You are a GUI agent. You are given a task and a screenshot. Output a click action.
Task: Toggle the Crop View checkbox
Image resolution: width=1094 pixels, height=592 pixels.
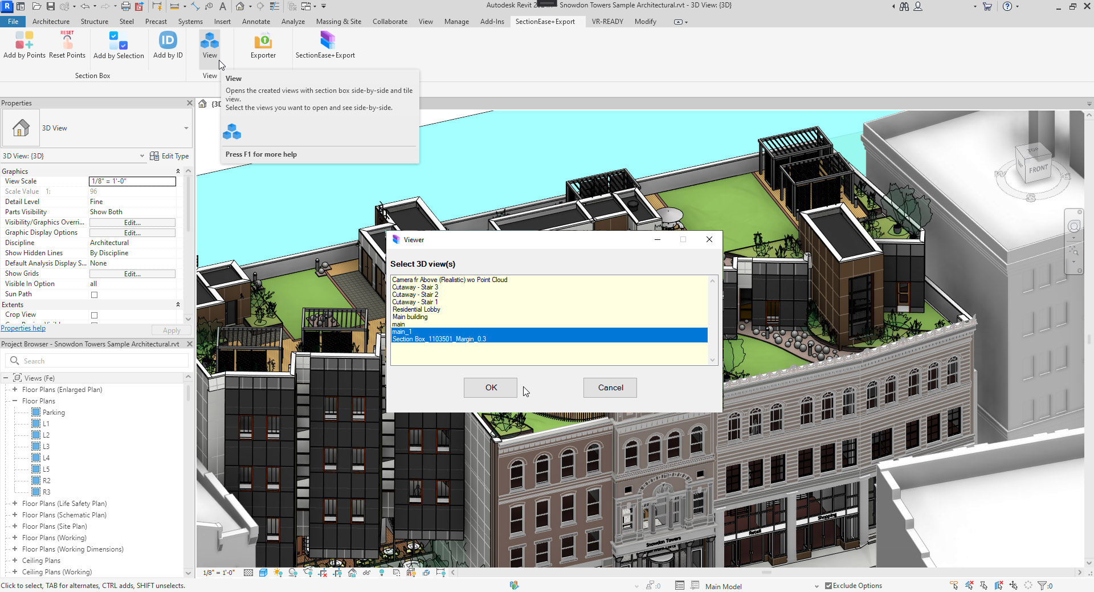pyautogui.click(x=95, y=315)
